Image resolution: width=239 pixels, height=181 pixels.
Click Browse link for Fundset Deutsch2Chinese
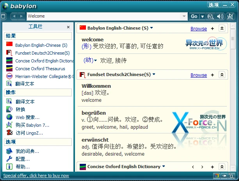coord(199,75)
